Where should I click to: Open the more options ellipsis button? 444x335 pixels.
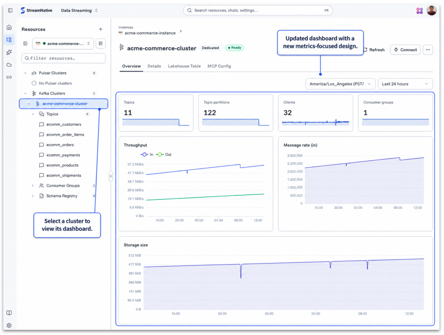428,50
